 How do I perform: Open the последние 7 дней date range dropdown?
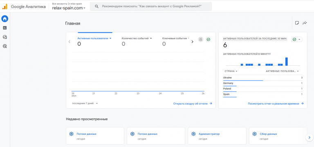85,103
